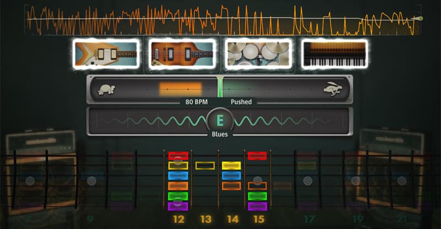Screen dimensions: 441x229
Task: Click fret number 14
Action: [233, 219]
